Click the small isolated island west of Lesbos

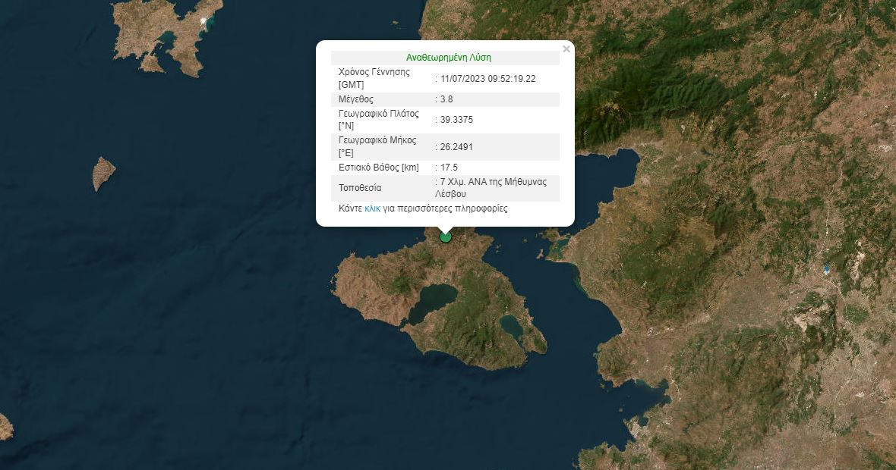103,174
